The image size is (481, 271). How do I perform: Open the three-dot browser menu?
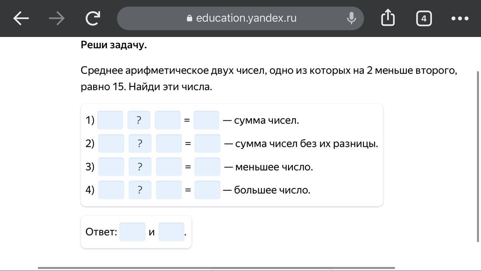(460, 18)
